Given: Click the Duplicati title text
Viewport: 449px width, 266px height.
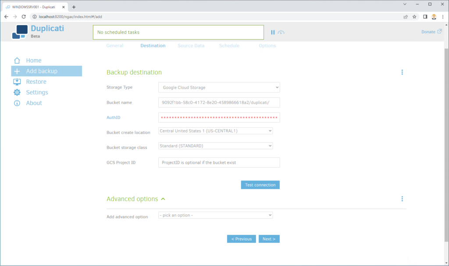Looking at the screenshot, I should pyautogui.click(x=47, y=29).
